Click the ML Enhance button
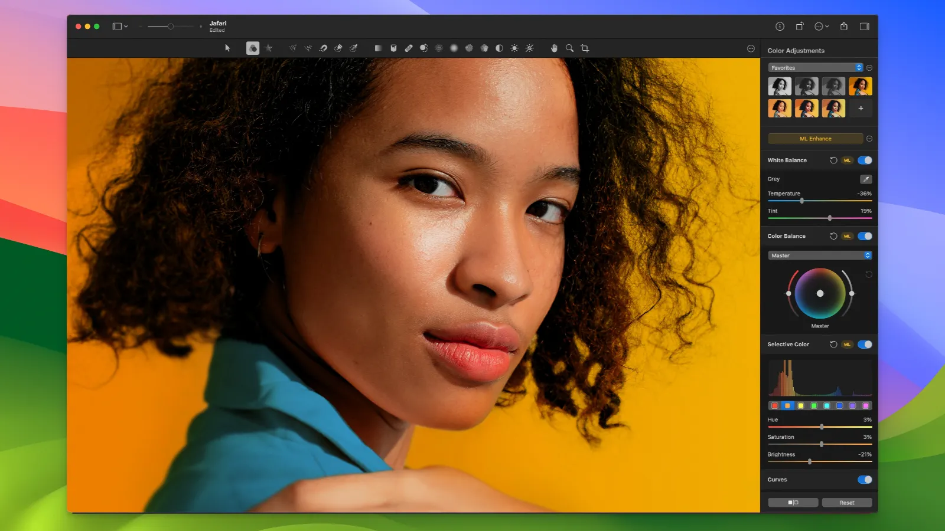The image size is (945, 531). pos(815,138)
